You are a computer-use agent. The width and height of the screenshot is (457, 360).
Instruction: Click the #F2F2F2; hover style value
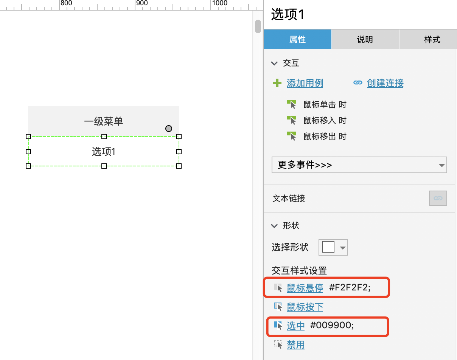[x=350, y=288]
